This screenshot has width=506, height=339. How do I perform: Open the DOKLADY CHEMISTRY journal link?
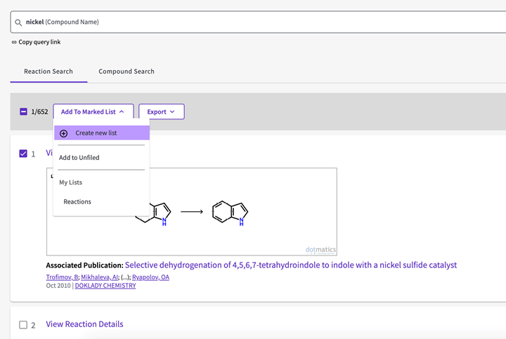click(105, 286)
